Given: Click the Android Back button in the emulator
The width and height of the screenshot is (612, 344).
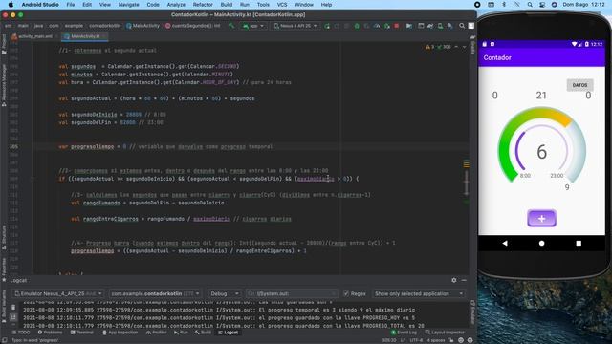Looking at the screenshot, I should coord(505,243).
